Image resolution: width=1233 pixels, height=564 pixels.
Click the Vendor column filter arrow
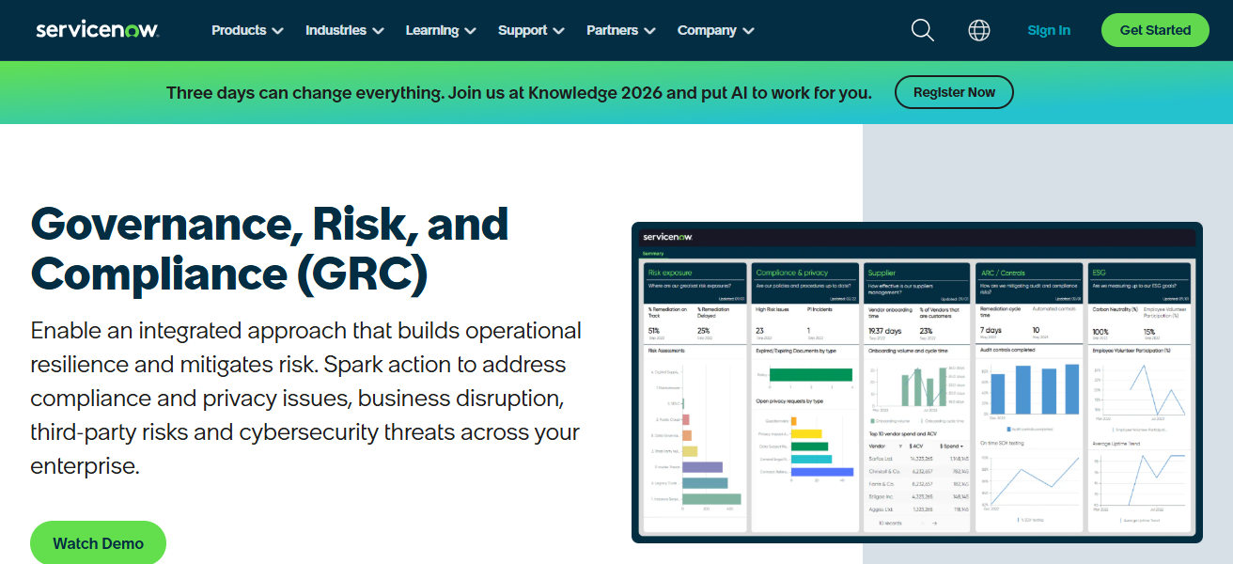click(x=899, y=446)
